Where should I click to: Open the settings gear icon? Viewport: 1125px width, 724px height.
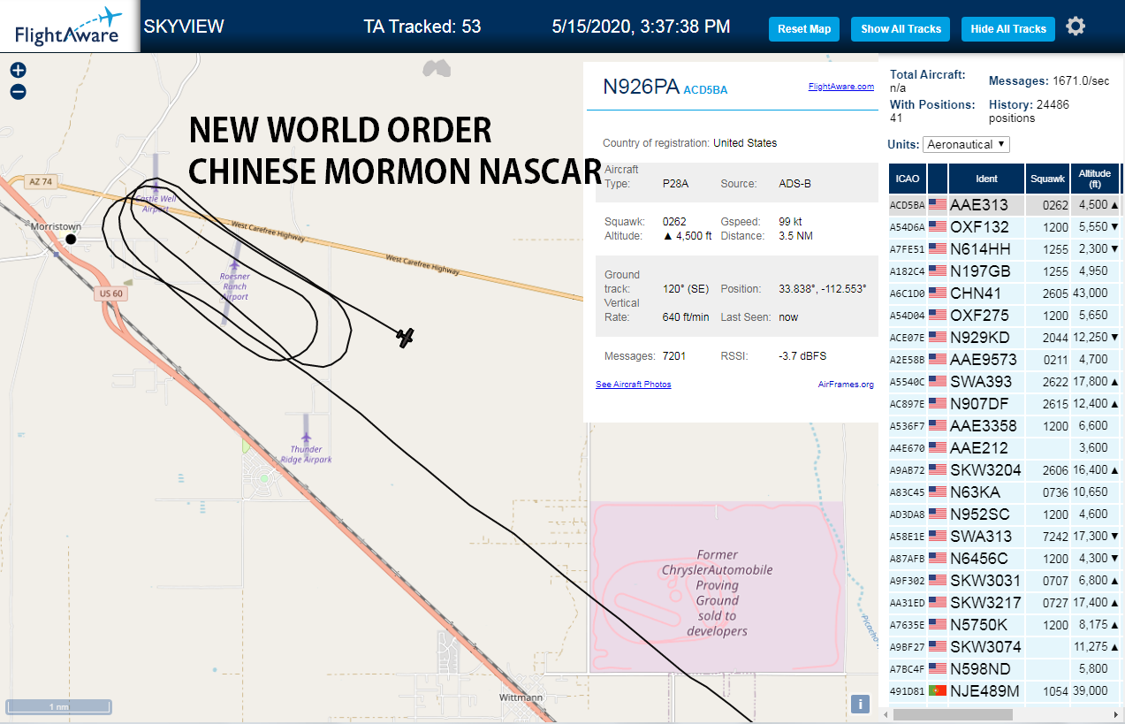click(x=1076, y=27)
